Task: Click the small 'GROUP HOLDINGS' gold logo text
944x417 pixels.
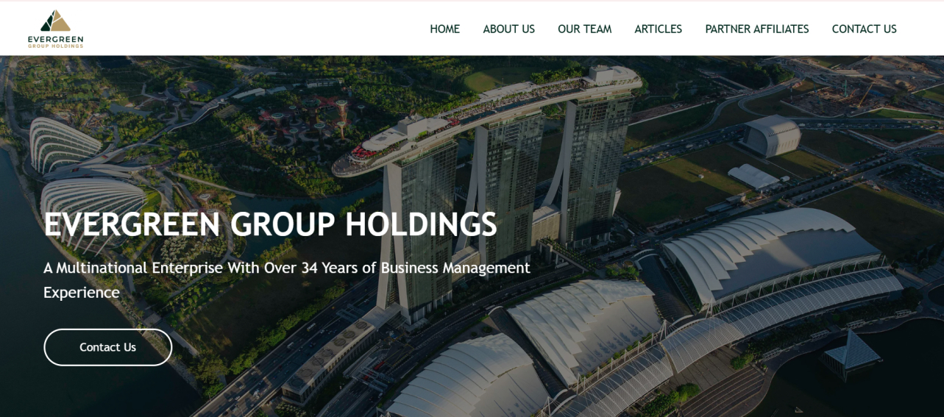Action: click(x=55, y=46)
